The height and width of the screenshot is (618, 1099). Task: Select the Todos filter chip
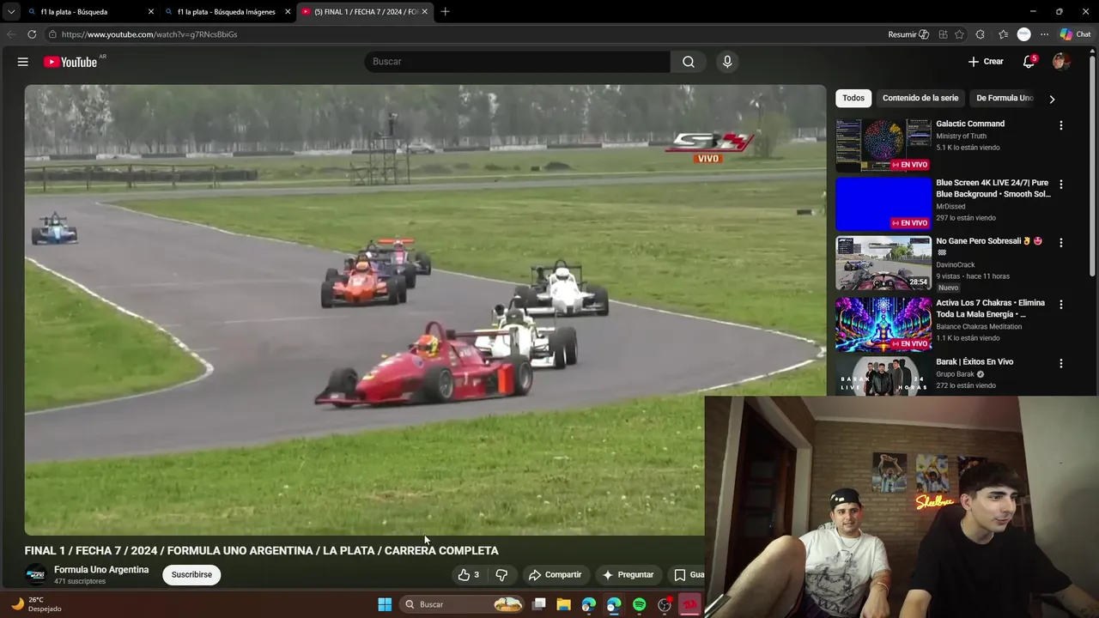pyautogui.click(x=853, y=98)
